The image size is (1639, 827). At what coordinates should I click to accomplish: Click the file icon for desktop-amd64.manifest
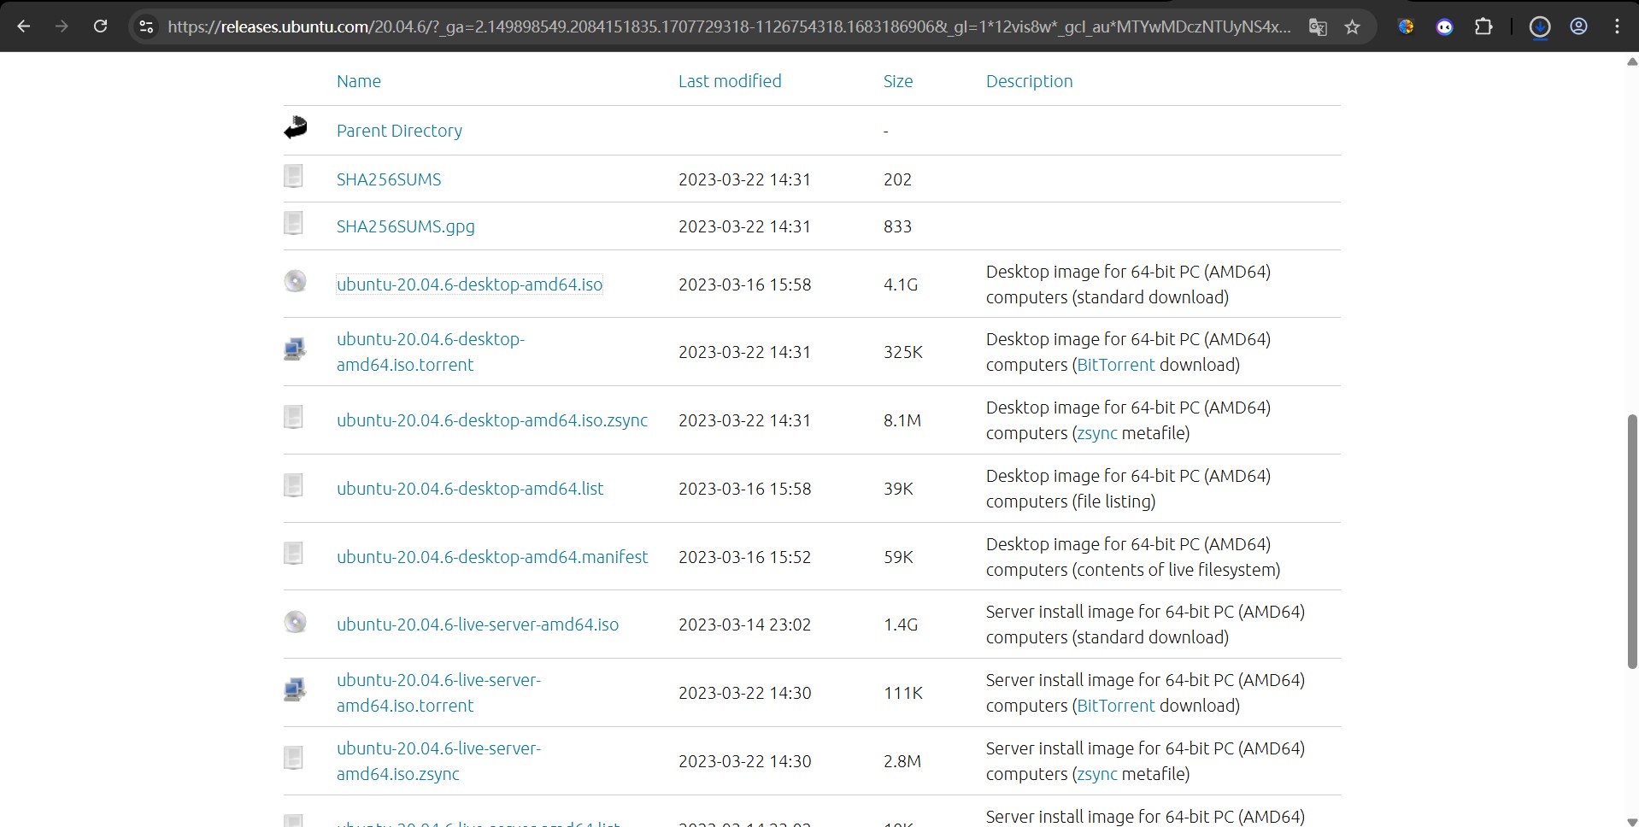pos(293,554)
